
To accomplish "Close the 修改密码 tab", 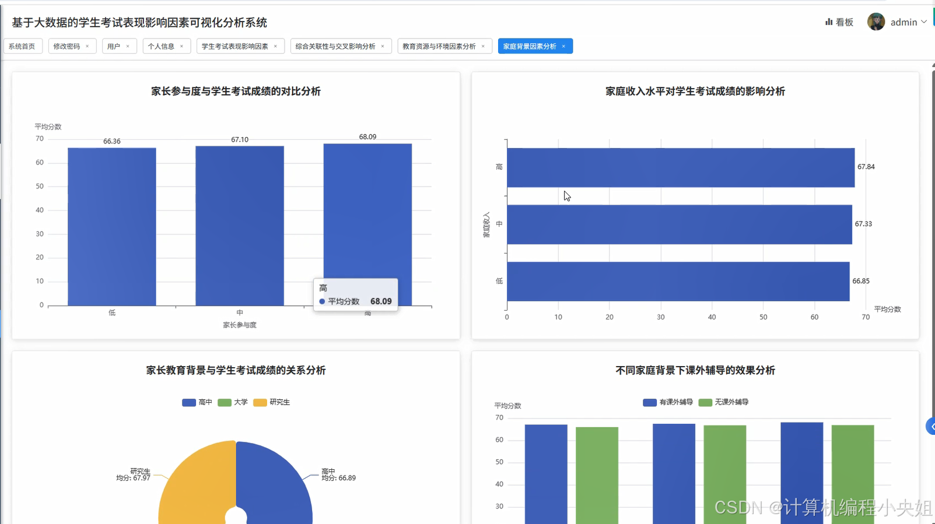I will 87,46.
